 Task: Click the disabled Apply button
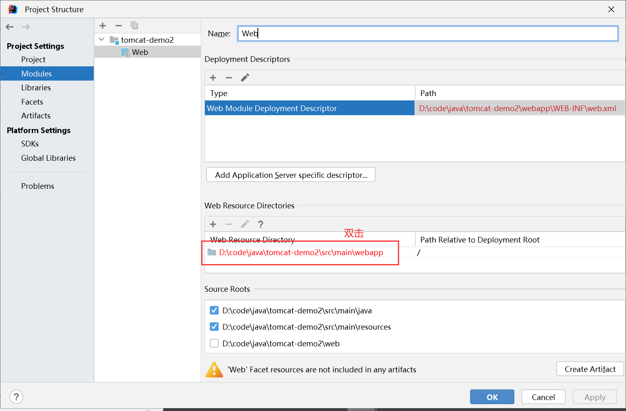tap(595, 397)
